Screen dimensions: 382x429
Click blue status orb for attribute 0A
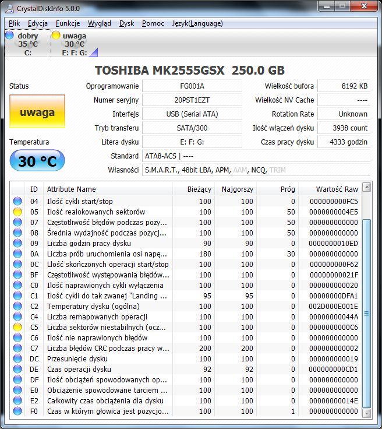17,254
